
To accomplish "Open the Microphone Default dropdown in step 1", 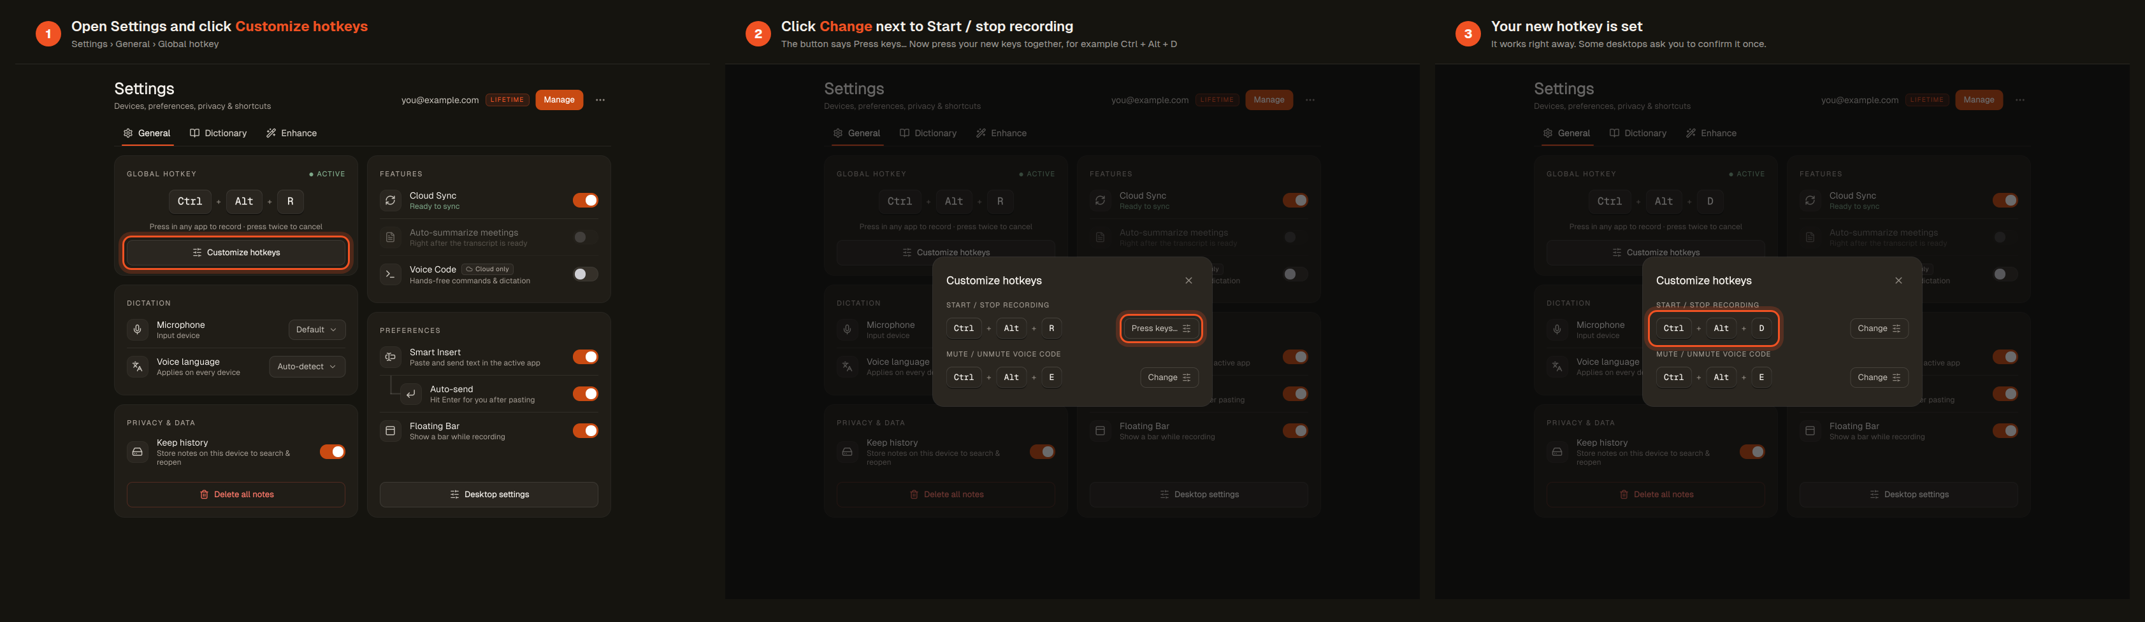I will (x=317, y=329).
